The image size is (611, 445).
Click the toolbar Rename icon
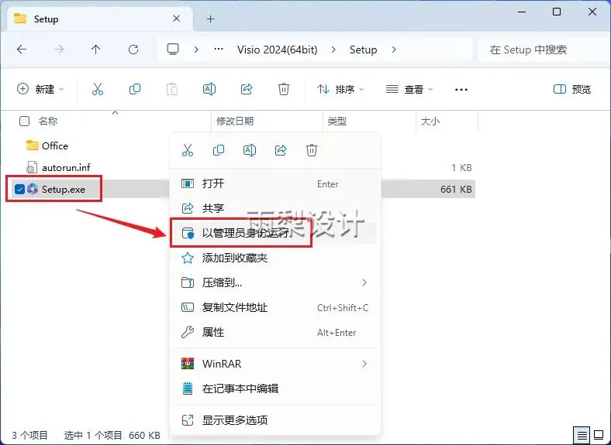click(209, 90)
